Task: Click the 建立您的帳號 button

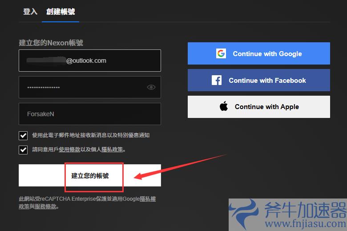Action: click(x=90, y=175)
